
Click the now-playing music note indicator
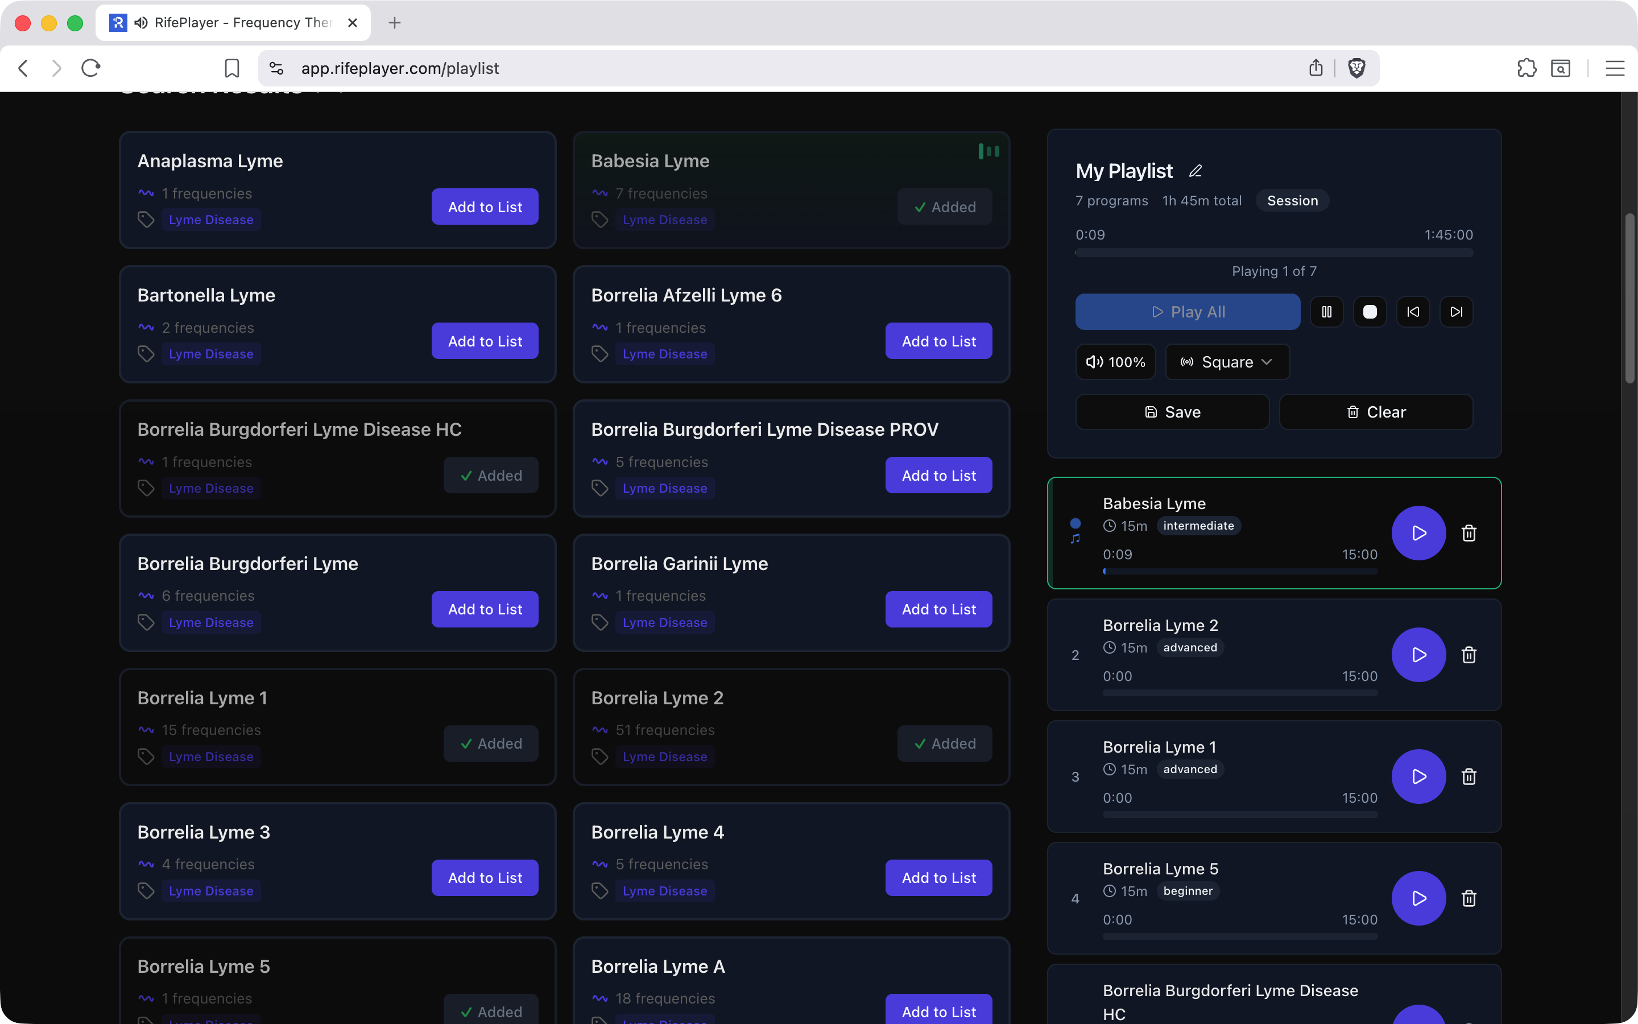1075,539
